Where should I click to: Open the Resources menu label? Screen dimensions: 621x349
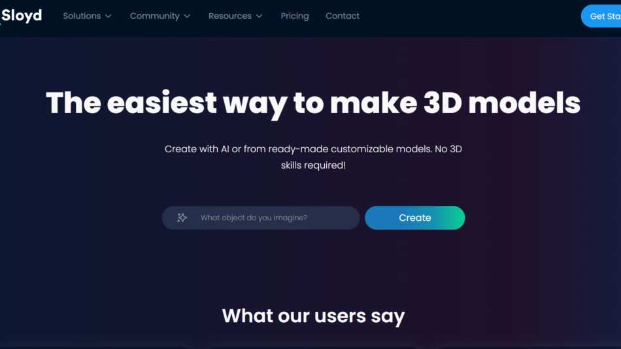229,16
